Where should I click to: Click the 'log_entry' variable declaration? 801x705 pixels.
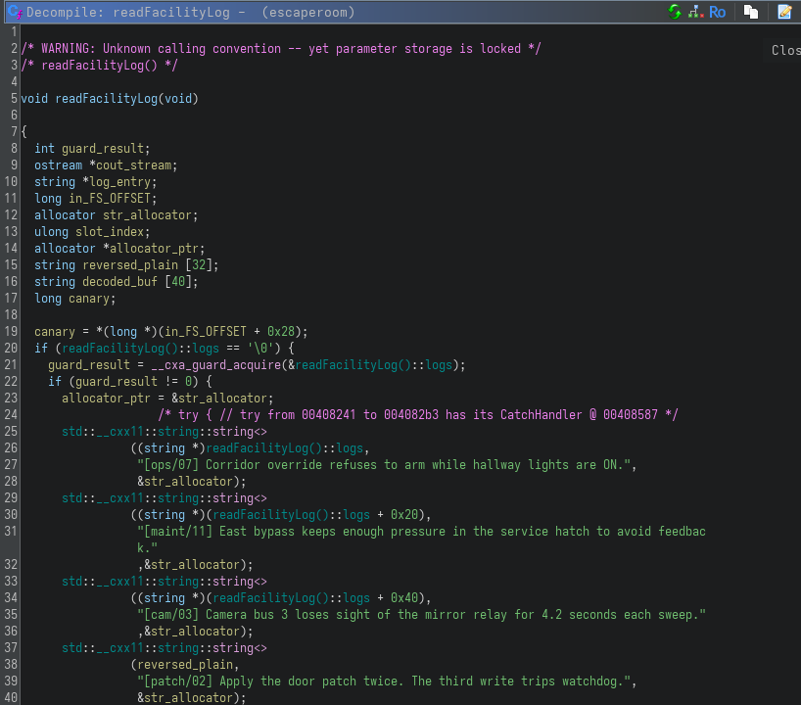point(120,182)
